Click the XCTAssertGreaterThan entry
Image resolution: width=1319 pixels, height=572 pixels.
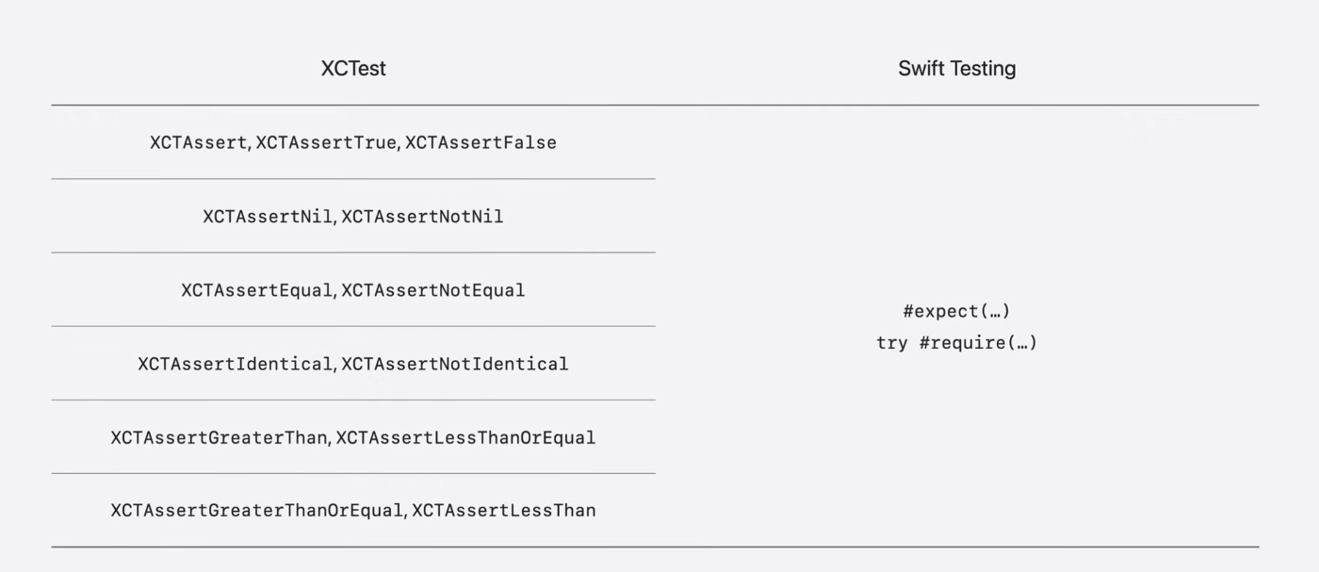(x=219, y=437)
